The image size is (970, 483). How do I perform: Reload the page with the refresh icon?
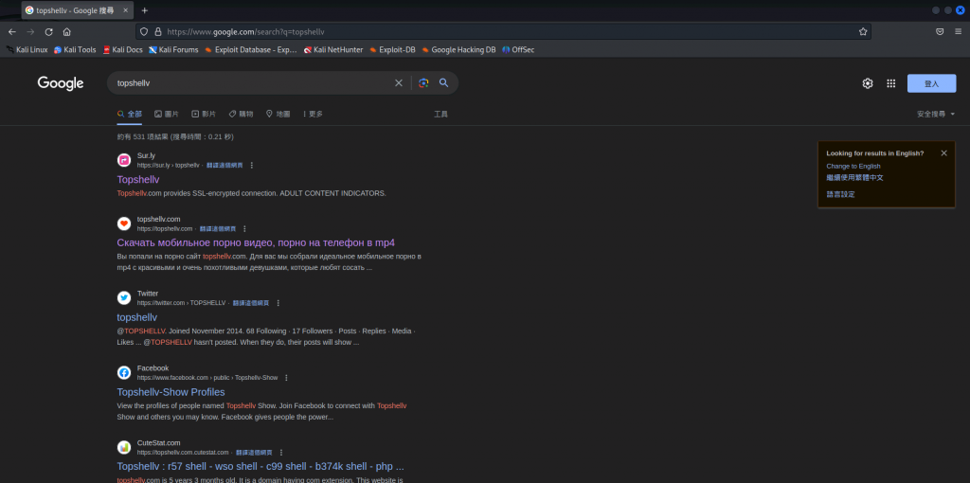point(49,31)
